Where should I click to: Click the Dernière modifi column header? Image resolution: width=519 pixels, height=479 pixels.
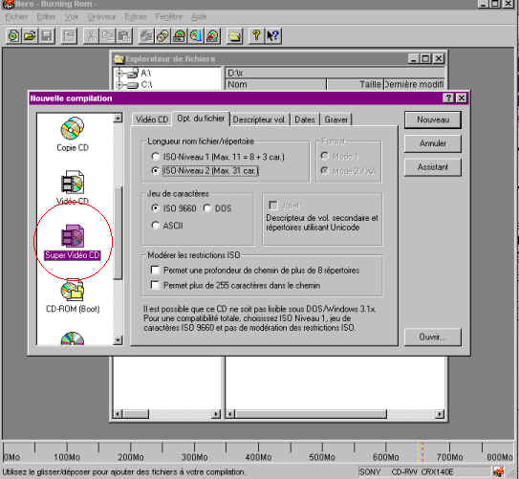[x=414, y=84]
